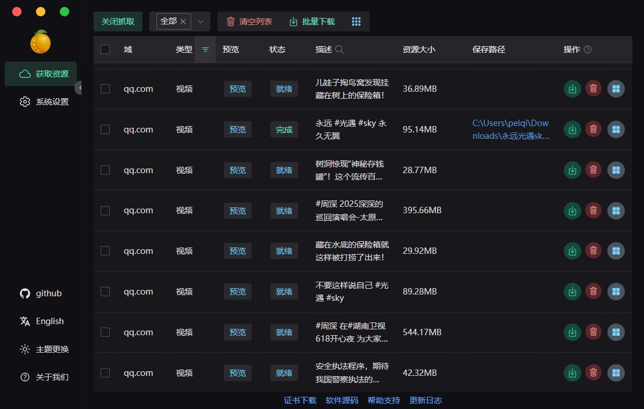This screenshot has height=409, width=644.
Task: Click search icon in description column header
Action: pyautogui.click(x=339, y=50)
